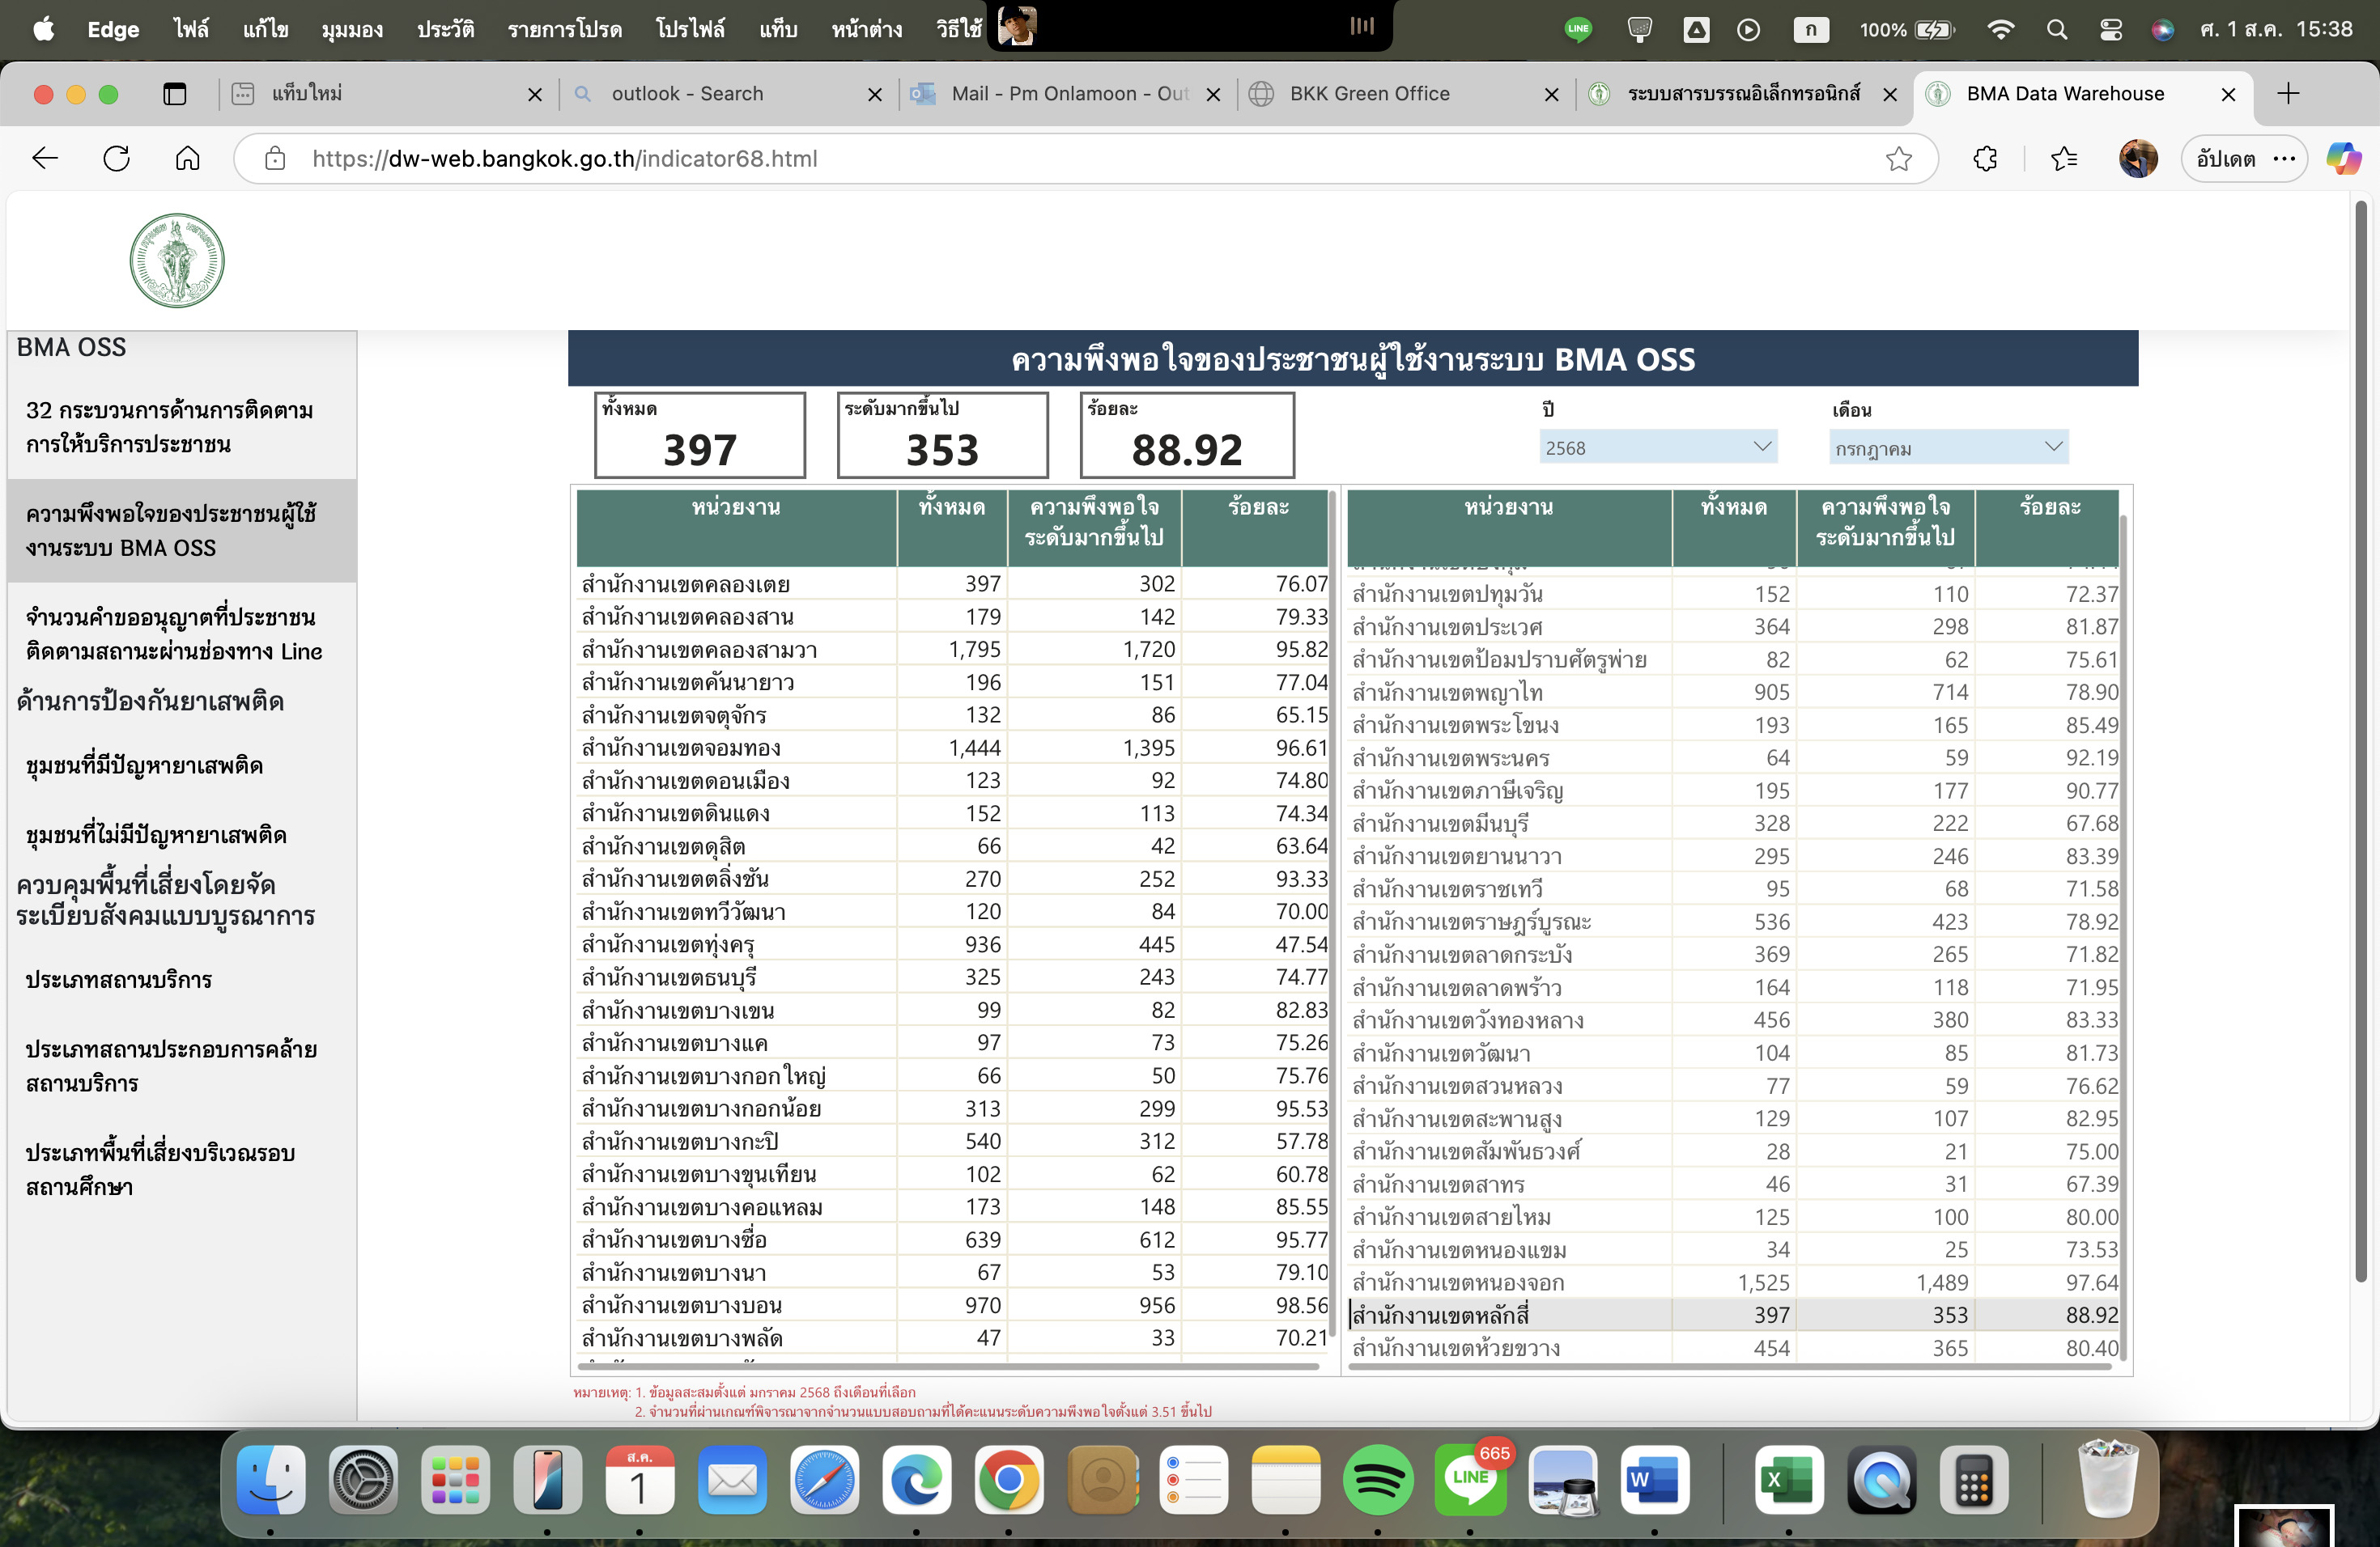Open the tab actions menu icon
Image resolution: width=2380 pixels, height=1547 pixels.
coord(175,94)
